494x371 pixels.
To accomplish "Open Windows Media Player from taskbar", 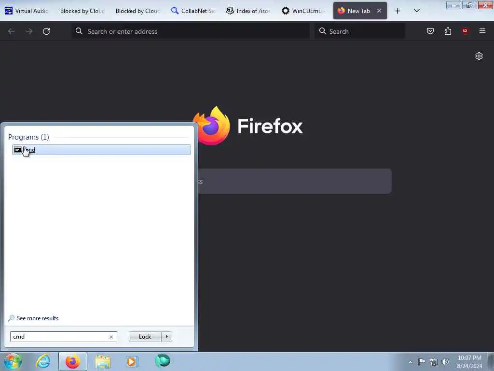I will point(132,361).
